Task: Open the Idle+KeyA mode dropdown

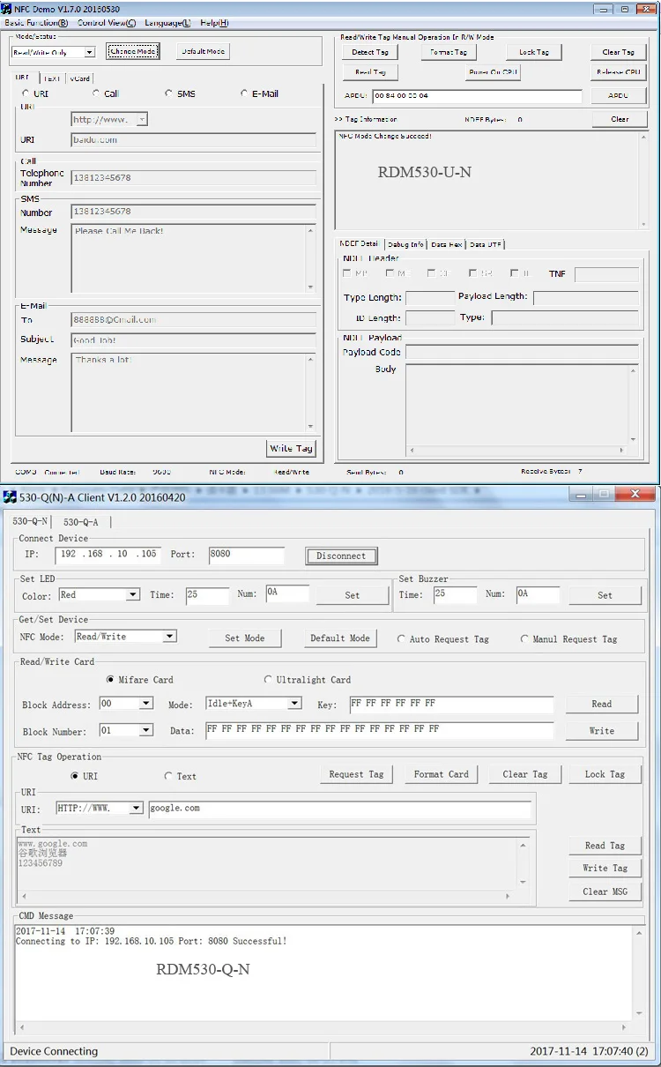Action: tap(296, 704)
